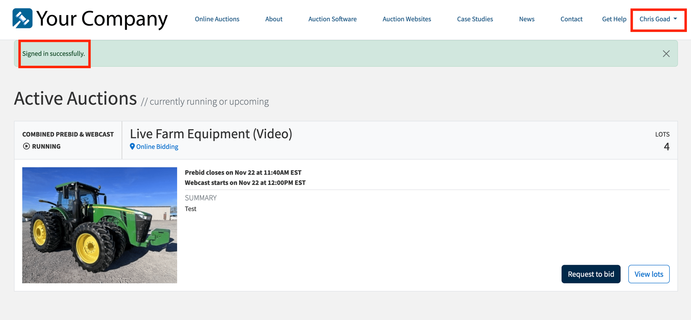Click the Your Company brand name

pos(102,19)
